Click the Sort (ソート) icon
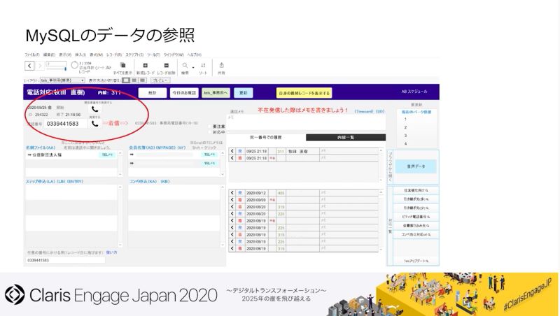The height and width of the screenshot is (316, 560). pyautogui.click(x=203, y=65)
